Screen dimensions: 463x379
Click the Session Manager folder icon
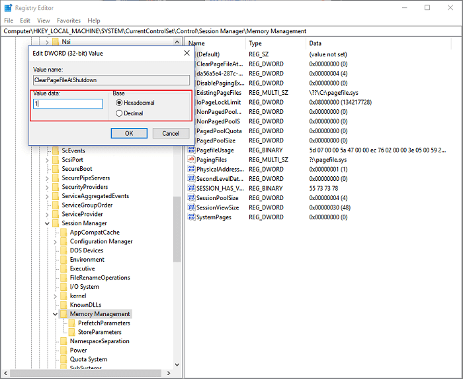[x=56, y=223]
